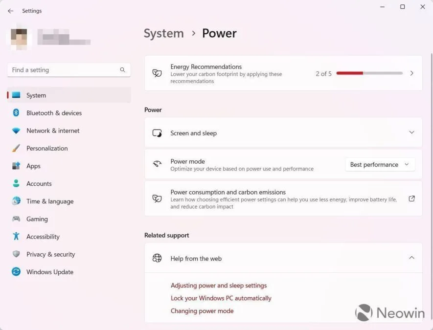This screenshot has height=330, width=433.
Task: Click the Privacy & security shield icon
Action: click(16, 254)
